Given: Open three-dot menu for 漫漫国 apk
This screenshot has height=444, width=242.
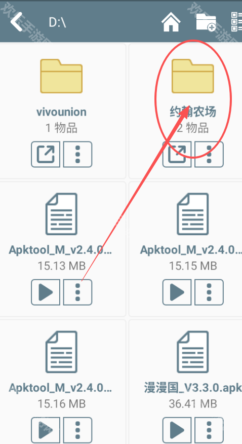Looking at the screenshot, I should (209, 430).
